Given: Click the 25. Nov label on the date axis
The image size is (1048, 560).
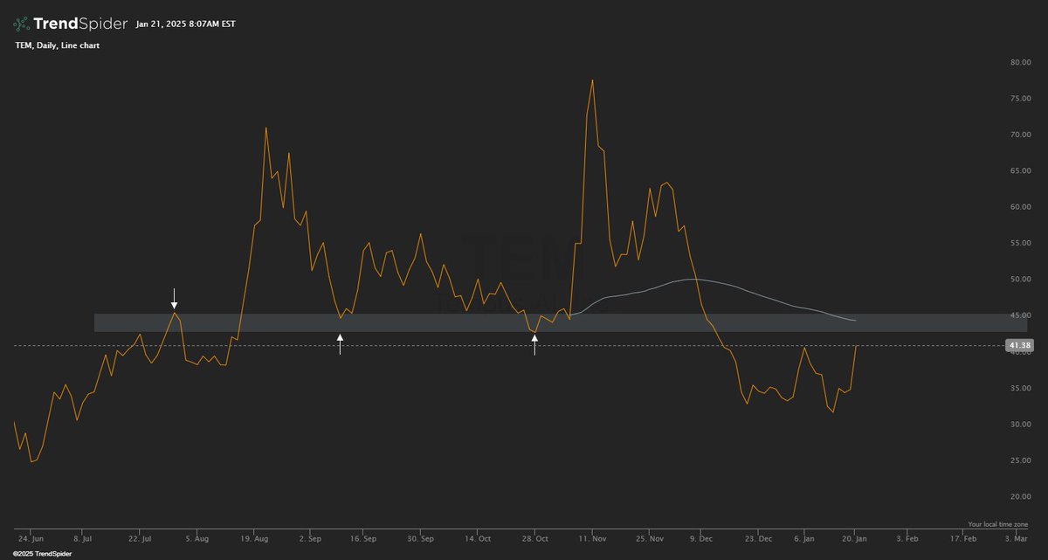Looking at the screenshot, I should coord(650,538).
